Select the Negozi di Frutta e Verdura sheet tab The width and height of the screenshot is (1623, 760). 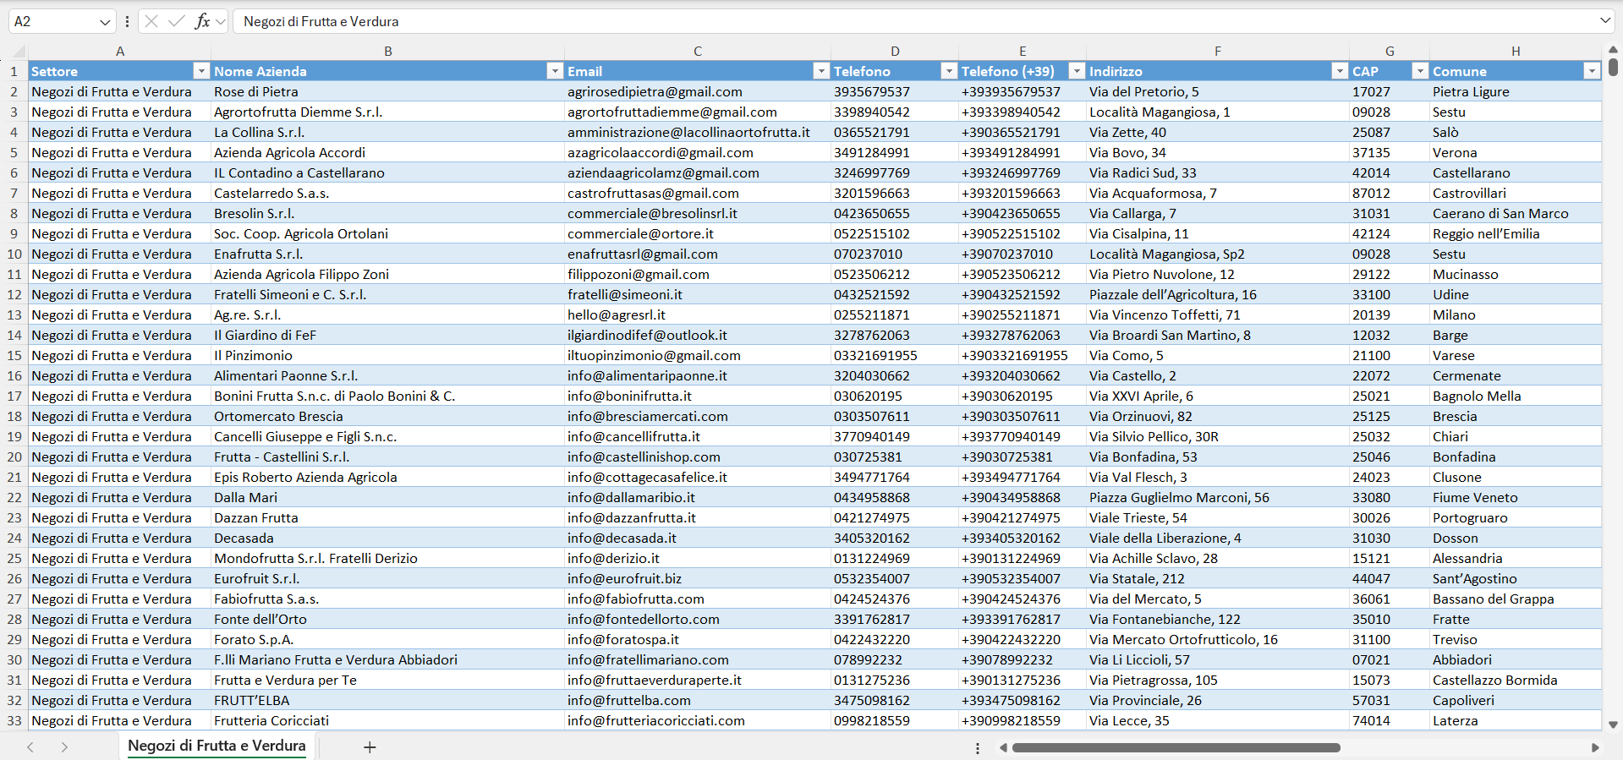tap(217, 746)
